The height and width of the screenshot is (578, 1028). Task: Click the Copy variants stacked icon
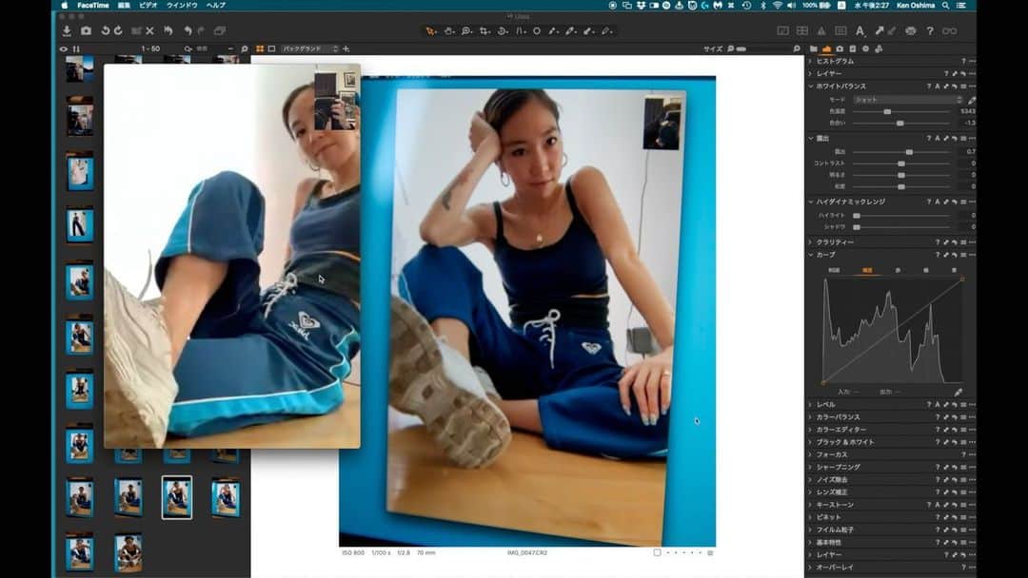[220, 30]
